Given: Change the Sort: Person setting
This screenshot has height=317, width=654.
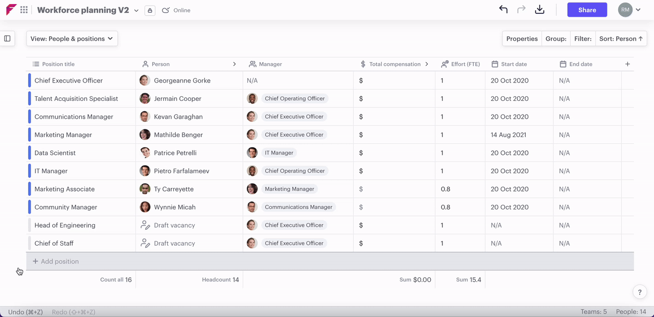Looking at the screenshot, I should (621, 39).
